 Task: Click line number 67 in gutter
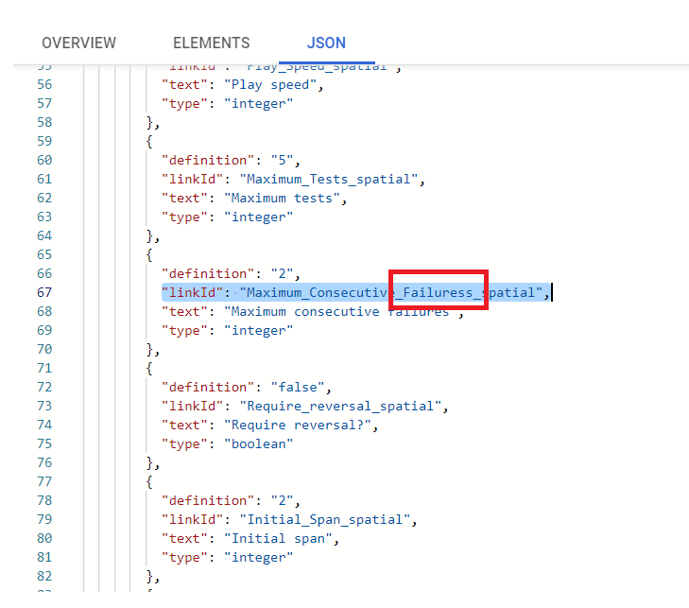(x=44, y=292)
